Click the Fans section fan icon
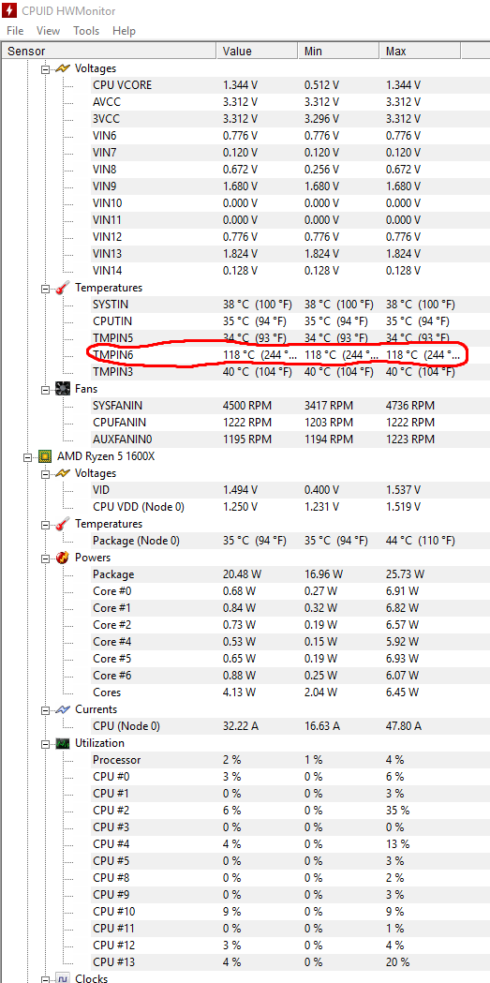Image resolution: width=490 pixels, height=983 pixels. coord(63,389)
